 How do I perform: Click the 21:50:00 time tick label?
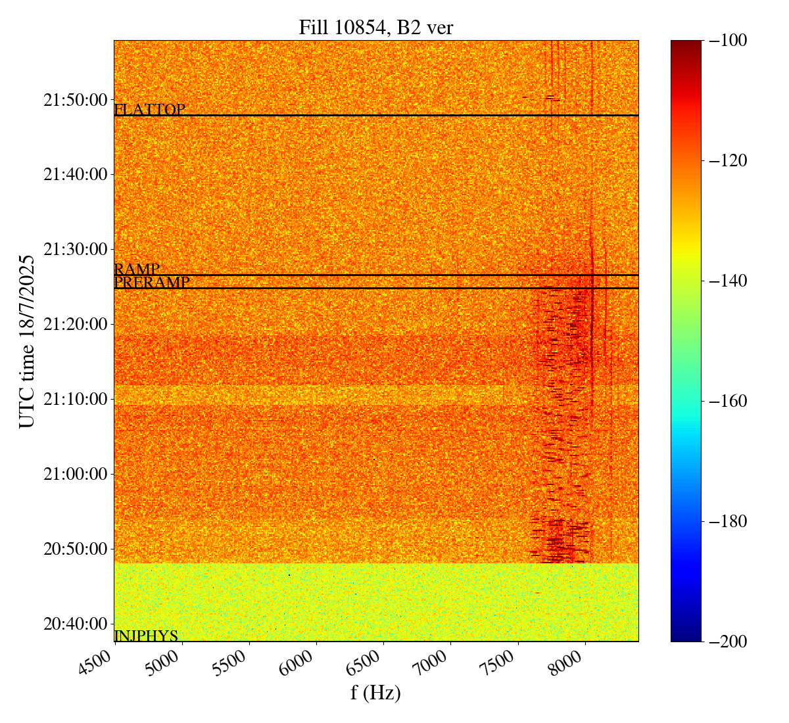coord(75,100)
